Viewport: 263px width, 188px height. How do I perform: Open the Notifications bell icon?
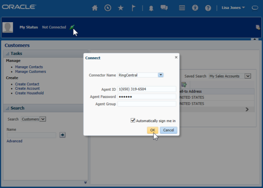151,8
